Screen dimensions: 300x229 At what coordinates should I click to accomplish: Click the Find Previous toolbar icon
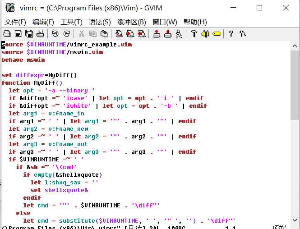click(142, 34)
